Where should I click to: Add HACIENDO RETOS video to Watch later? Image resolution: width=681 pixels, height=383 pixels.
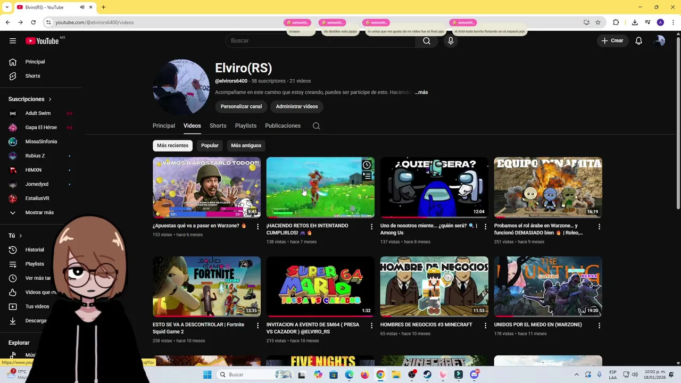tap(367, 165)
